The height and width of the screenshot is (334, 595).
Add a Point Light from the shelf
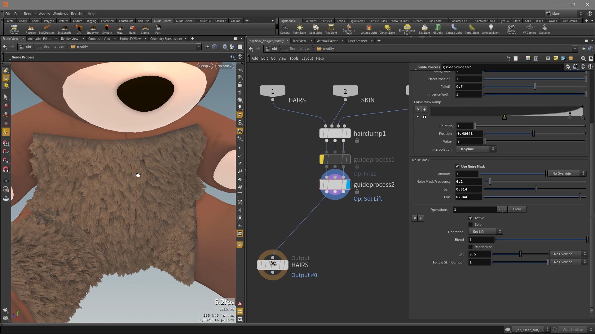299,29
